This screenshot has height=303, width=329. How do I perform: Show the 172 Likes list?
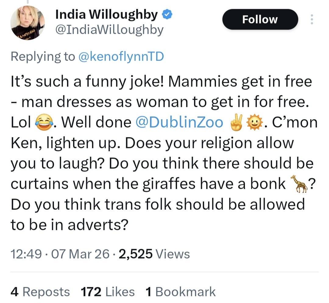click(108, 292)
